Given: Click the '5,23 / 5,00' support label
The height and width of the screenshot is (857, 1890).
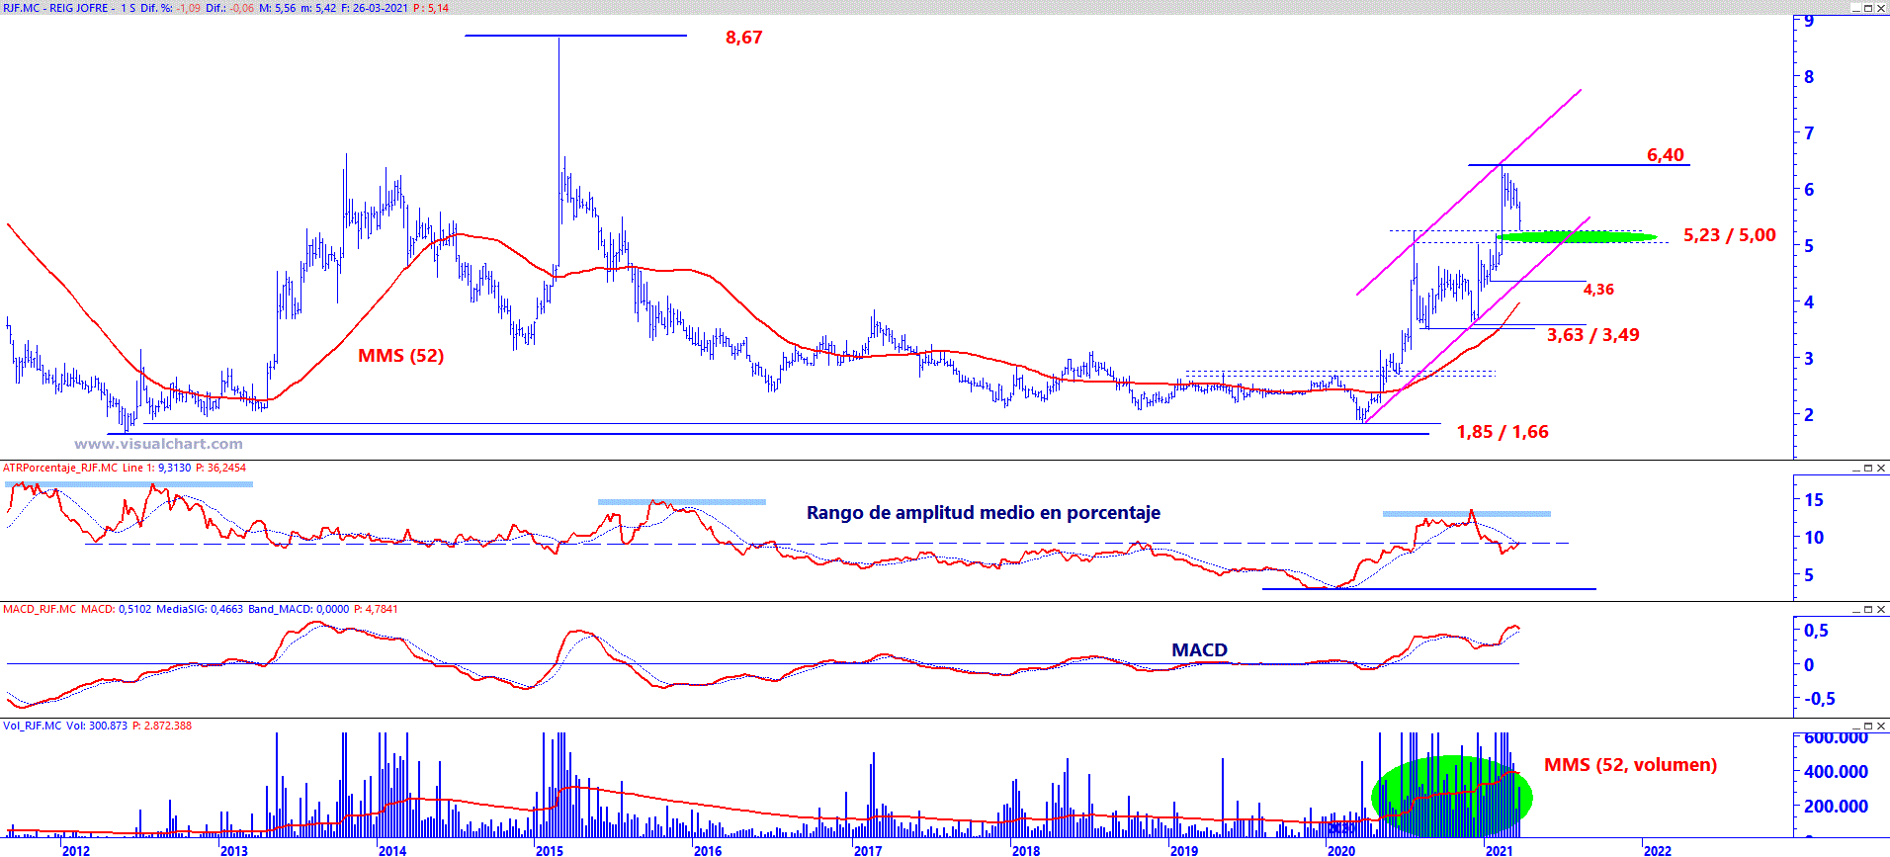Looking at the screenshot, I should [1730, 235].
